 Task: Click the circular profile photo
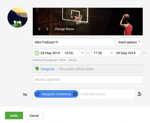17,17
